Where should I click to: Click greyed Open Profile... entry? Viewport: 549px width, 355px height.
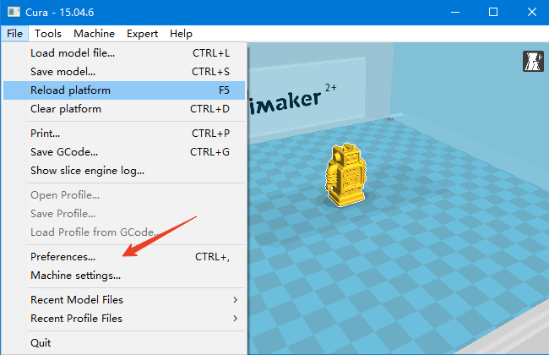point(124,195)
